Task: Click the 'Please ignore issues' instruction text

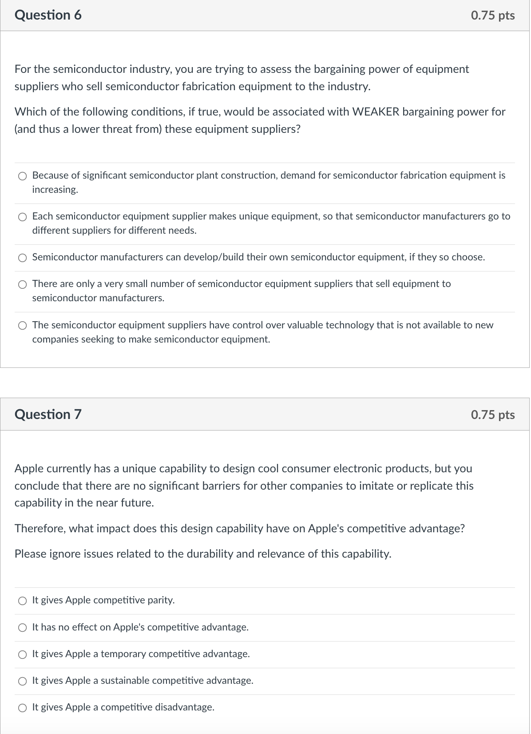Action: point(203,554)
